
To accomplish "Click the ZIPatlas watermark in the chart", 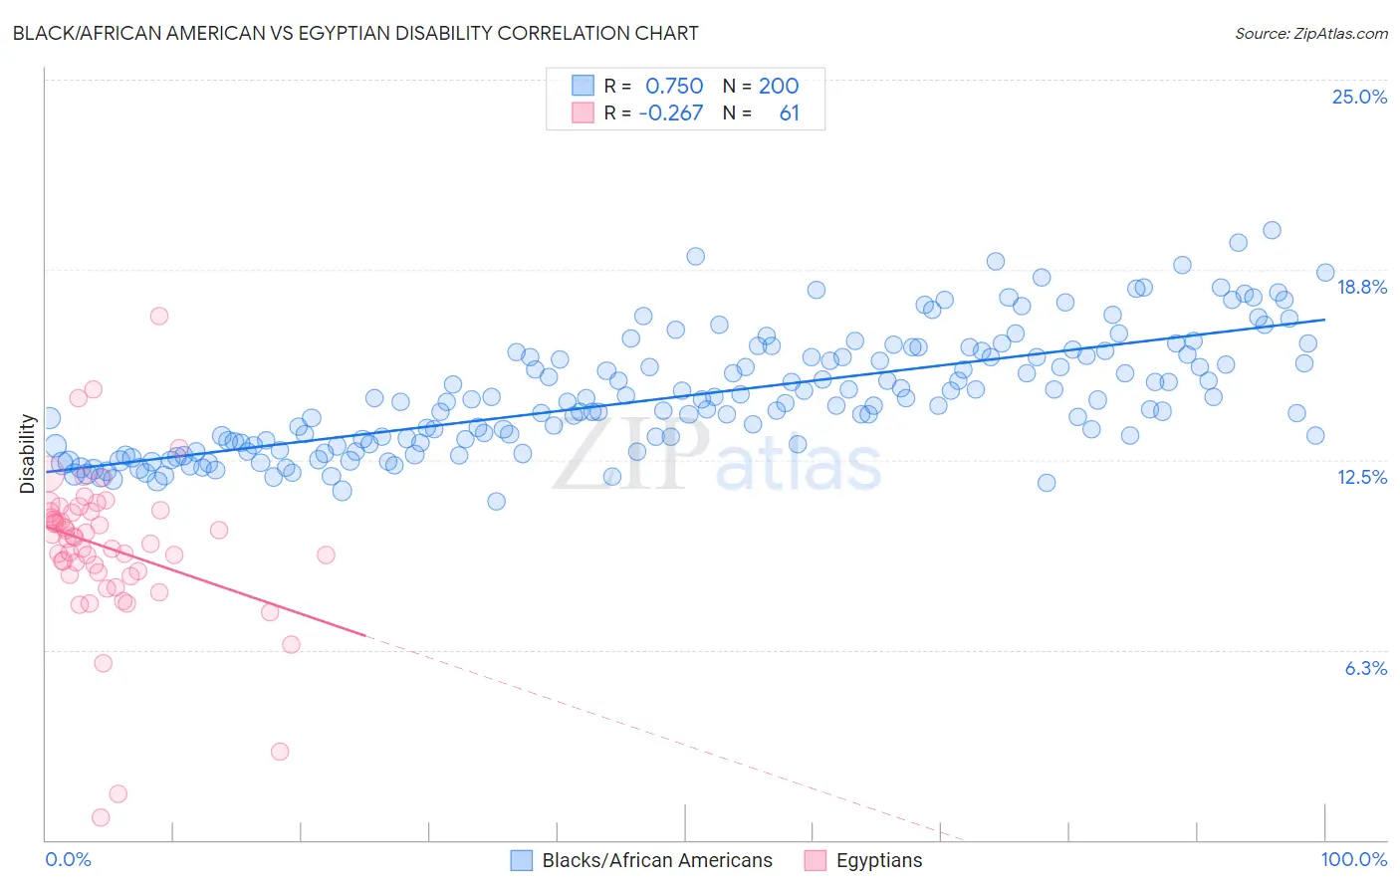I will [717, 455].
